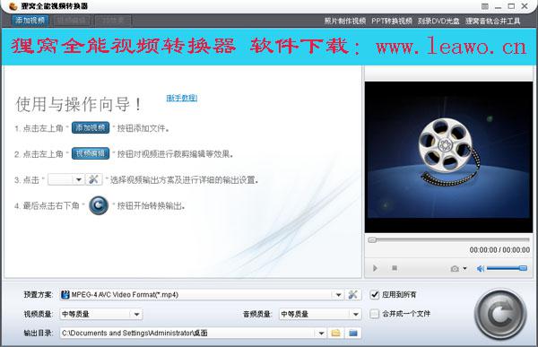The width and height of the screenshot is (538, 347).
Task: Toggle the 应用到所有 checkbox
Action: tap(375, 294)
